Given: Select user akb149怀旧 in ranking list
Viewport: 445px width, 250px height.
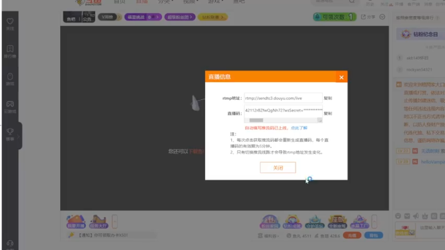Looking at the screenshot, I should point(417,58).
